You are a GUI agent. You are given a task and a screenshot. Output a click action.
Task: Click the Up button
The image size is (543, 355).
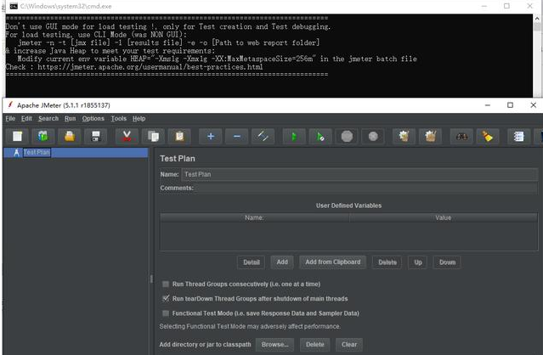418,262
